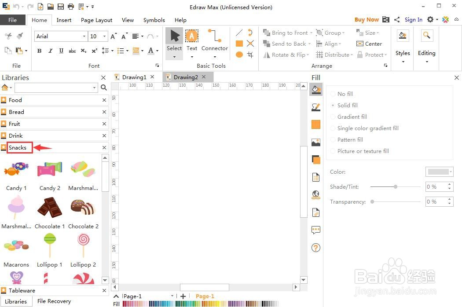Toggle Underline text formatting

point(61,51)
